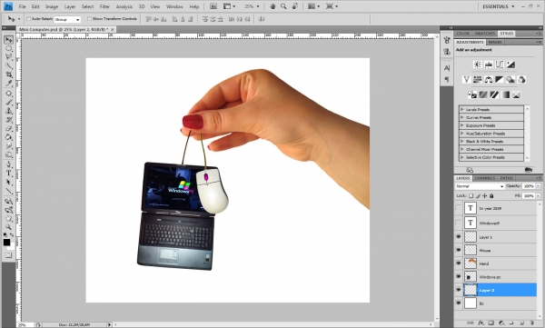Open the File menu
This screenshot has height=328, width=545.
(x=22, y=6)
